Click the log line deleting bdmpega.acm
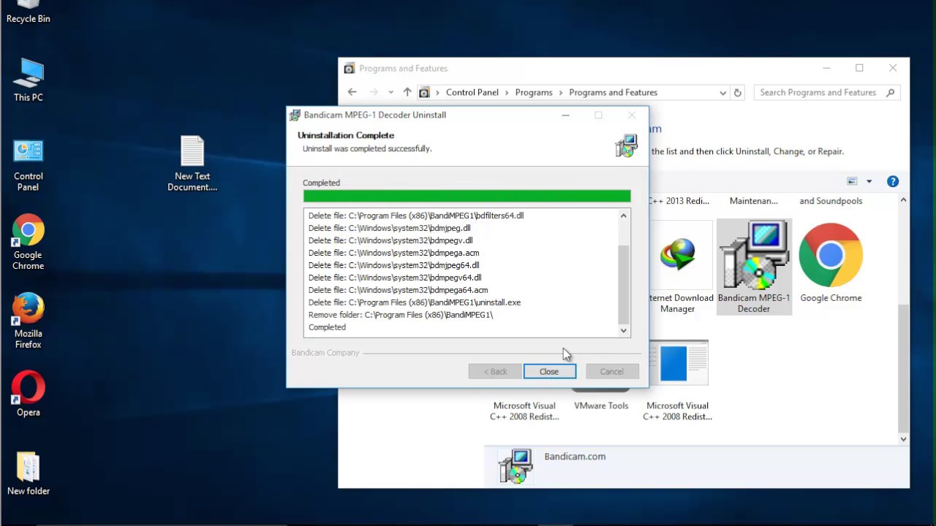This screenshot has height=526, width=936. pyautogui.click(x=393, y=253)
